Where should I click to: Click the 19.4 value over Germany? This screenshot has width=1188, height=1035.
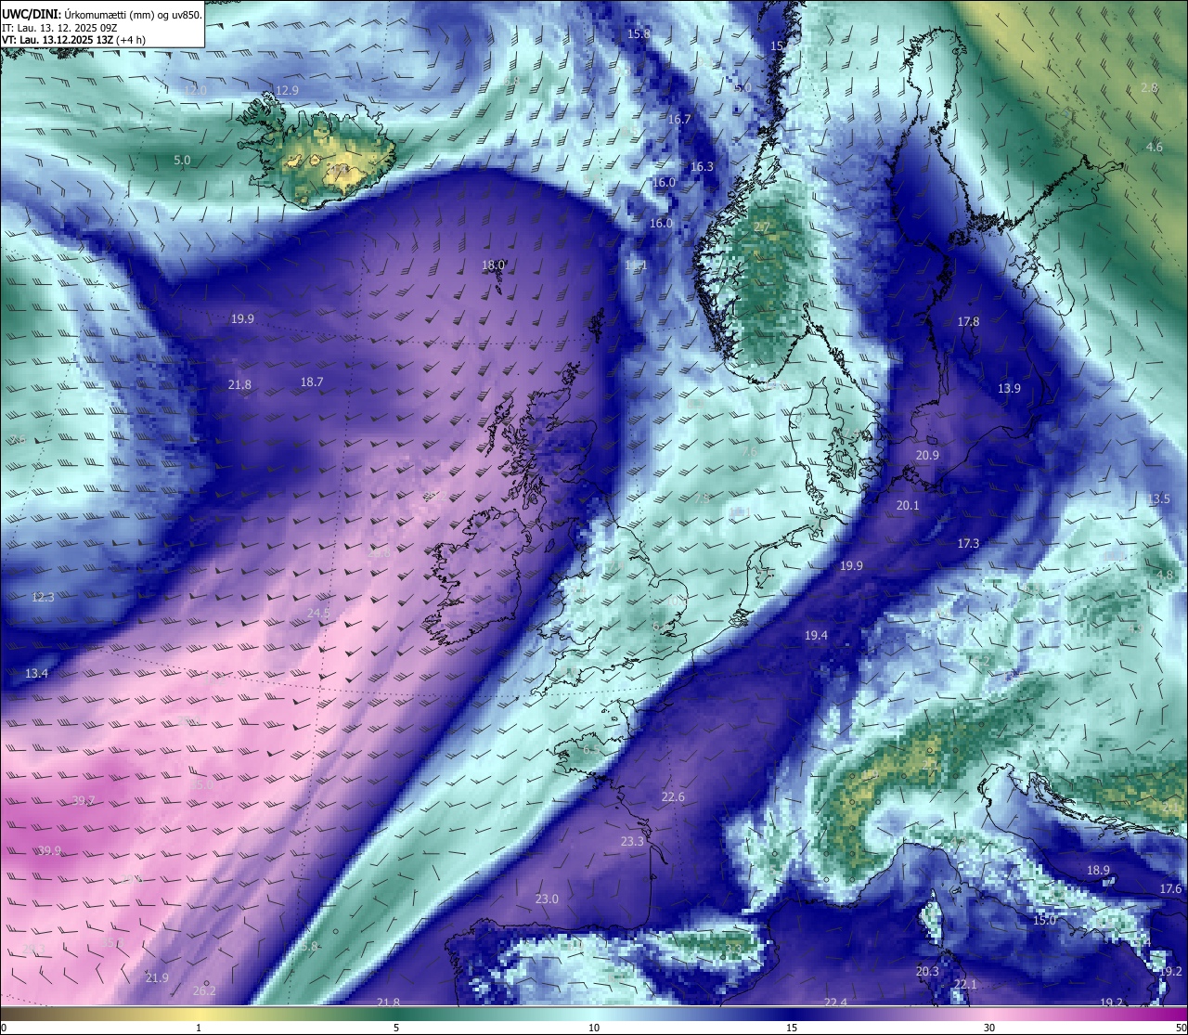tap(816, 635)
